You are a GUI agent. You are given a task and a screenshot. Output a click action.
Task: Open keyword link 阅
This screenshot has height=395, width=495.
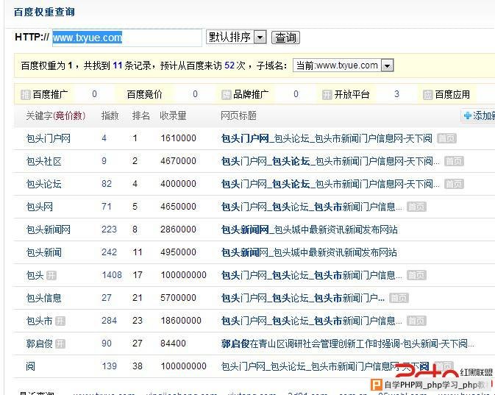(x=31, y=366)
